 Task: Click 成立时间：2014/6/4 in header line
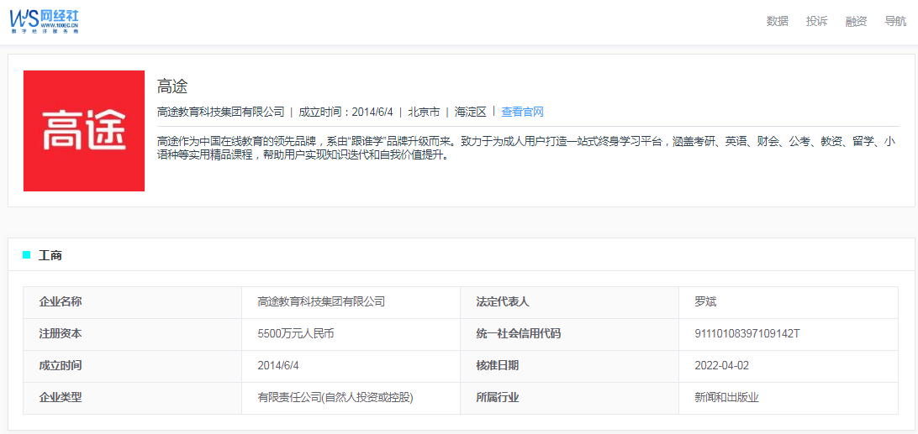point(346,112)
